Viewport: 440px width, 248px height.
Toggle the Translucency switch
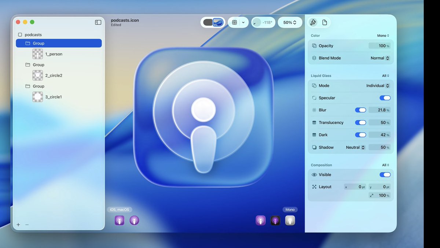pos(360,123)
